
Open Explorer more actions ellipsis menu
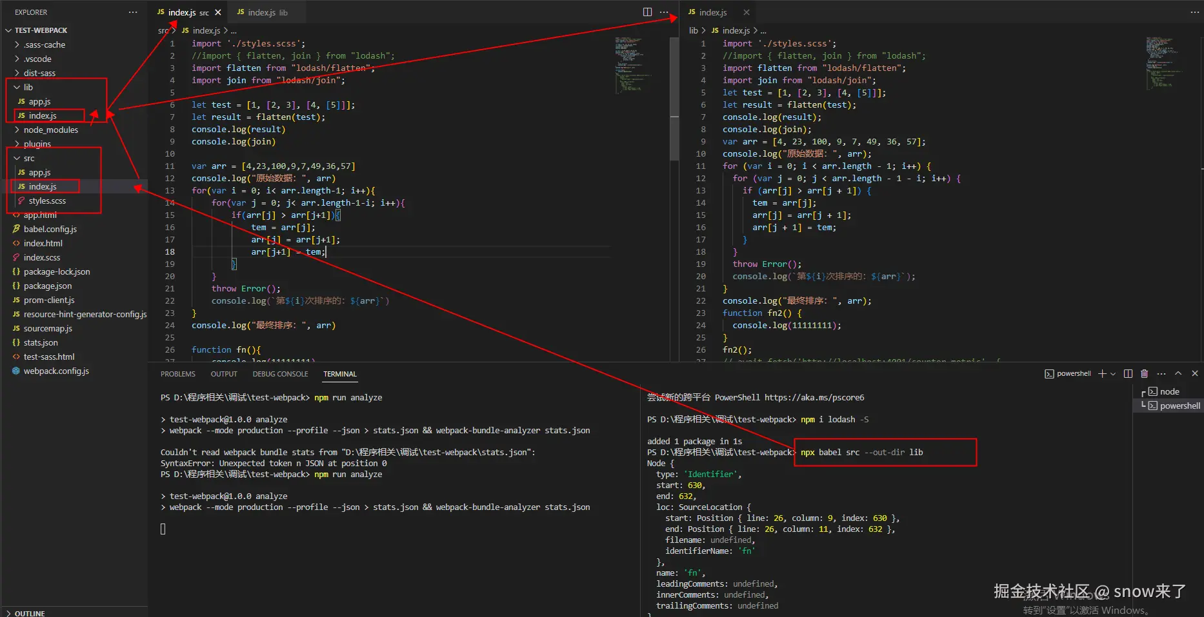(133, 12)
